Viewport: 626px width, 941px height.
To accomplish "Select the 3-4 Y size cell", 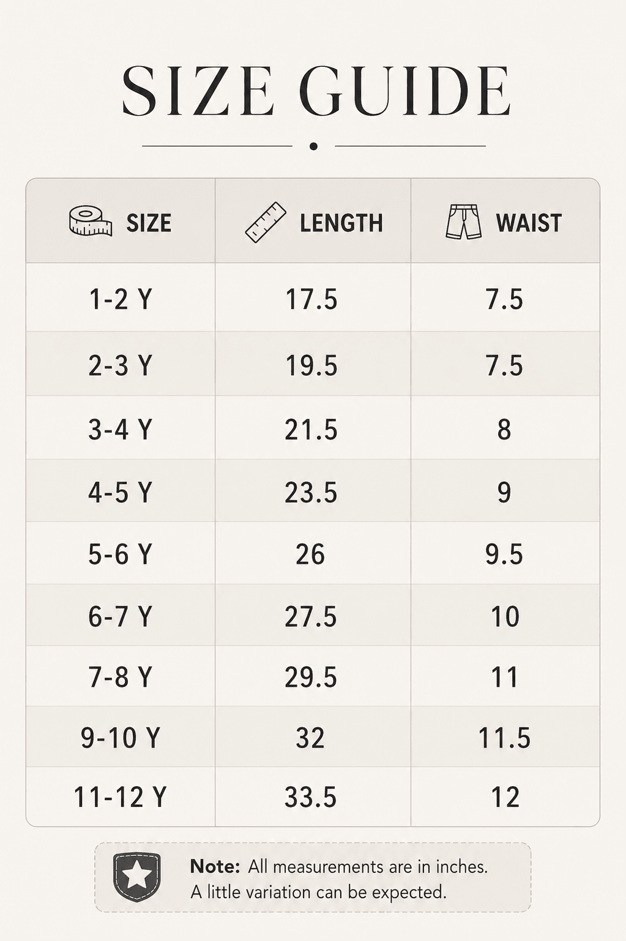I will coord(120,429).
